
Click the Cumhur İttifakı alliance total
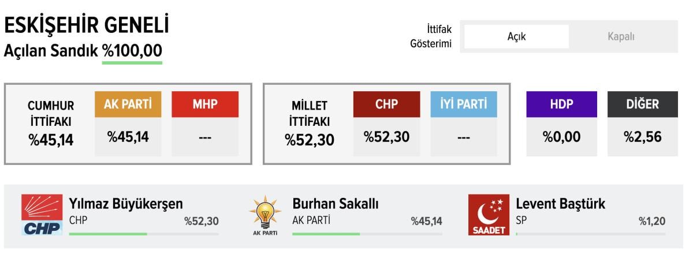51,140
